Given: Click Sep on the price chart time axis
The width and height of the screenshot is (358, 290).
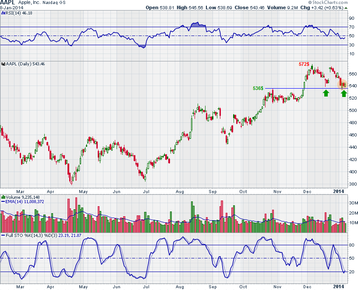Looking at the screenshot, I should [x=213, y=191].
